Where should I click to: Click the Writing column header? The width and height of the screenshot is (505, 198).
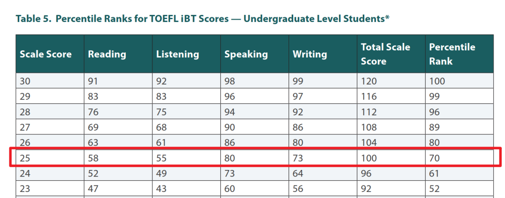tap(323, 54)
